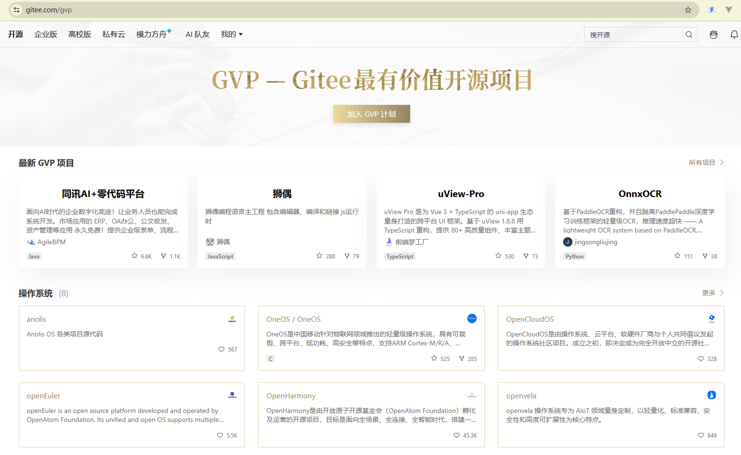
Task: Open the OnnxOCR project title
Action: click(x=640, y=194)
